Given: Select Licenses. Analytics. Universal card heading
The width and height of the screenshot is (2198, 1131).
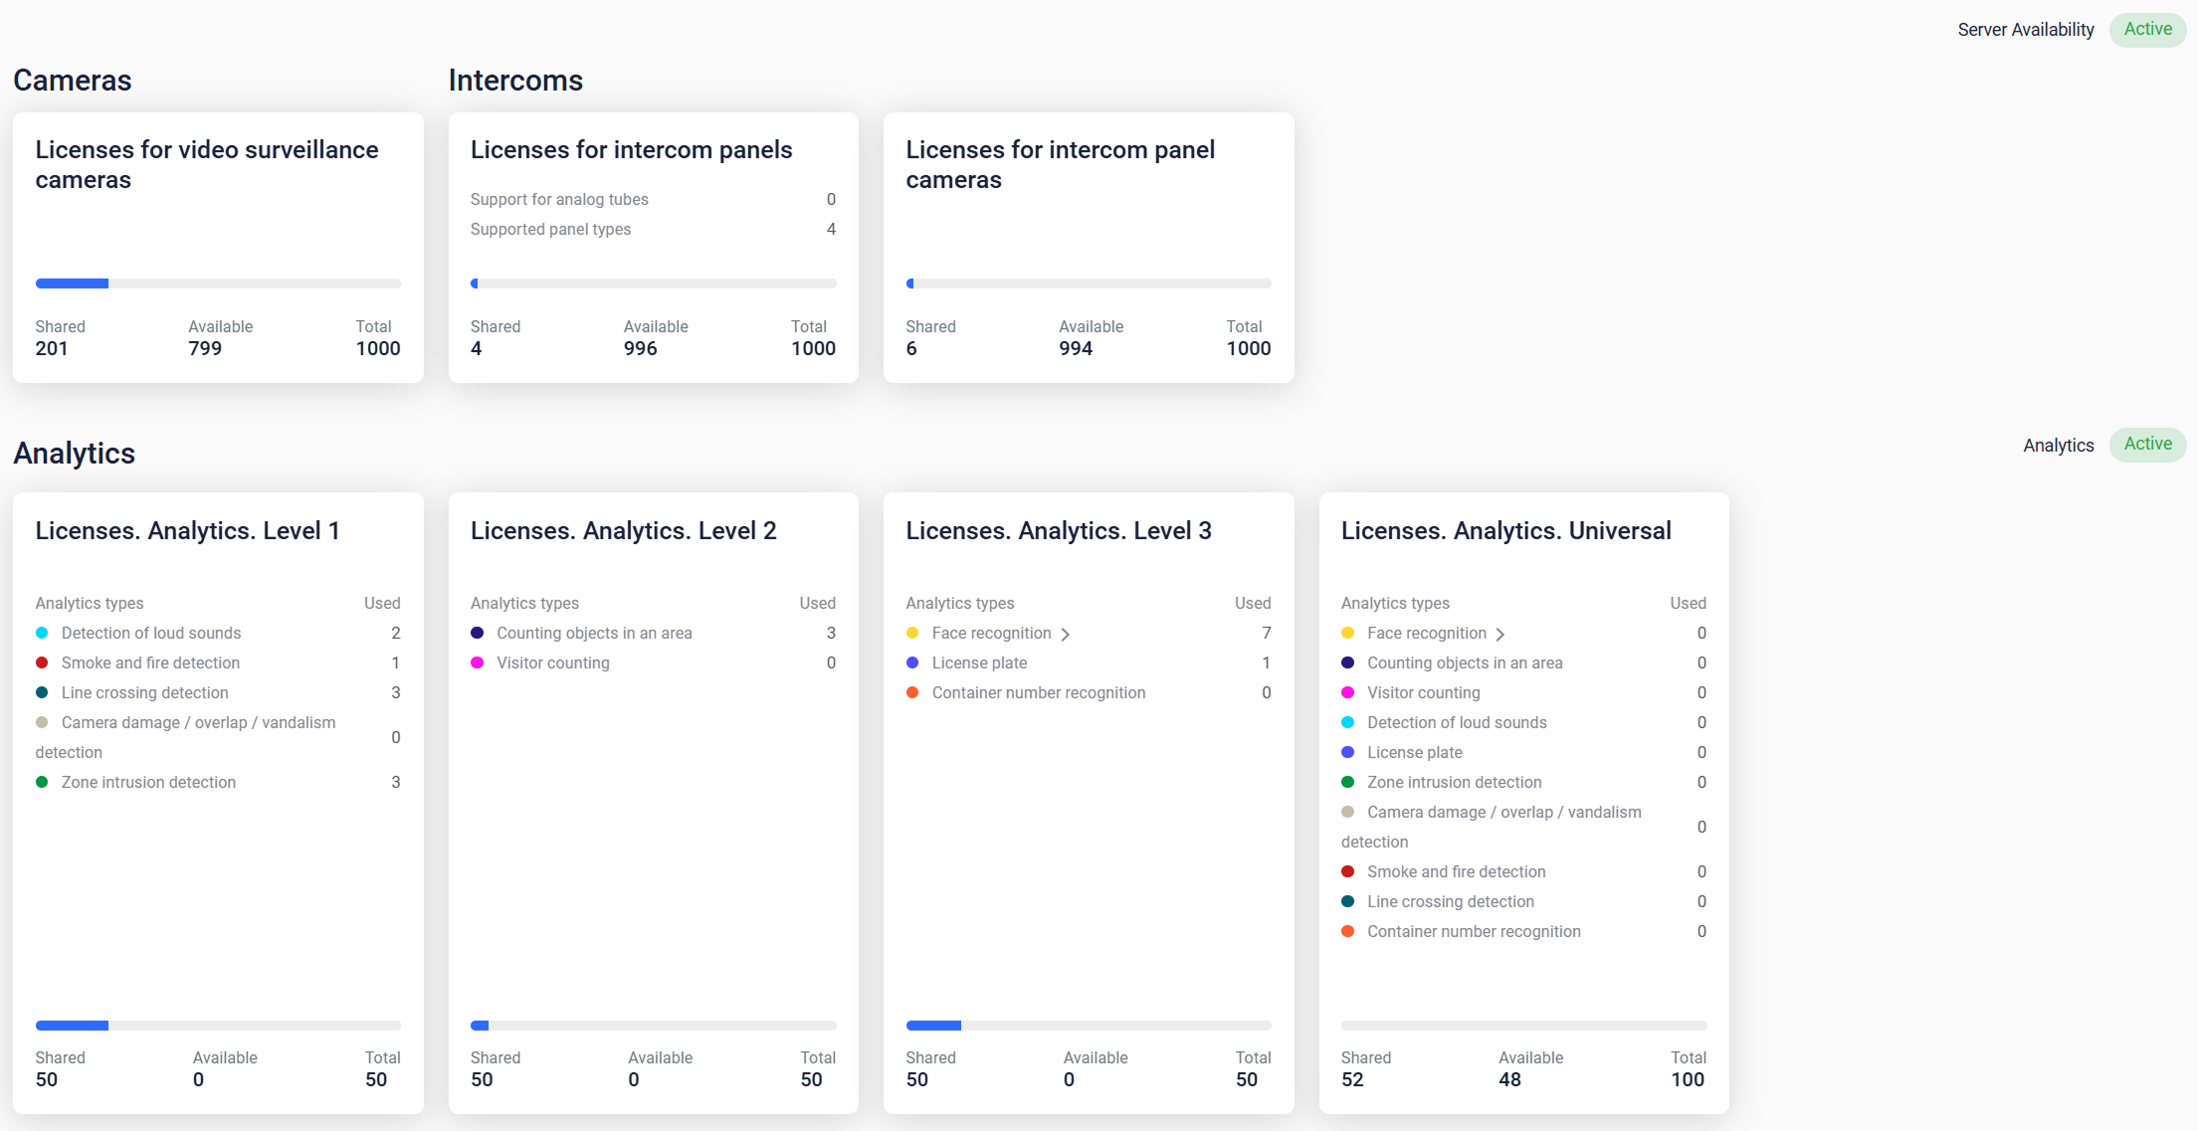Looking at the screenshot, I should (1505, 531).
